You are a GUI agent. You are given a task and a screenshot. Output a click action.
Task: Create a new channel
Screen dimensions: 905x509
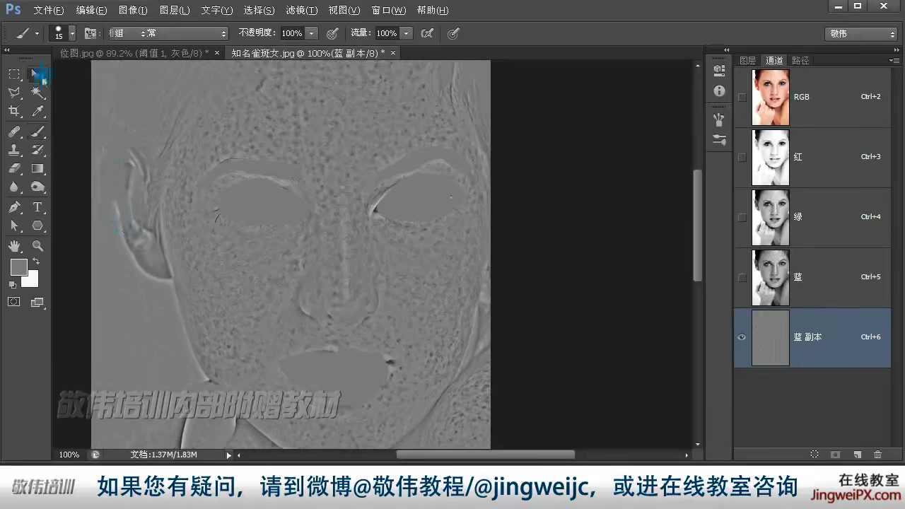click(857, 455)
